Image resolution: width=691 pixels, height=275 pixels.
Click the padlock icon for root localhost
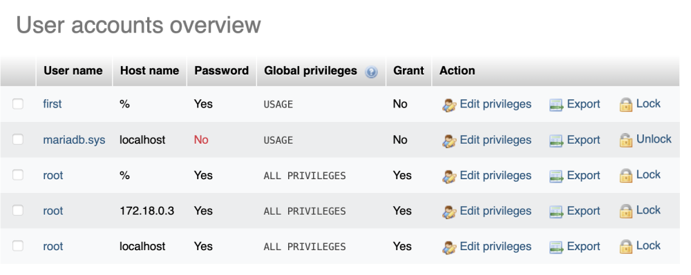click(626, 247)
